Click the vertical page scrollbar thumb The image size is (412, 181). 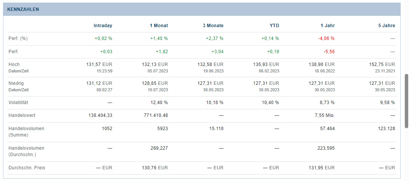(x=406, y=101)
